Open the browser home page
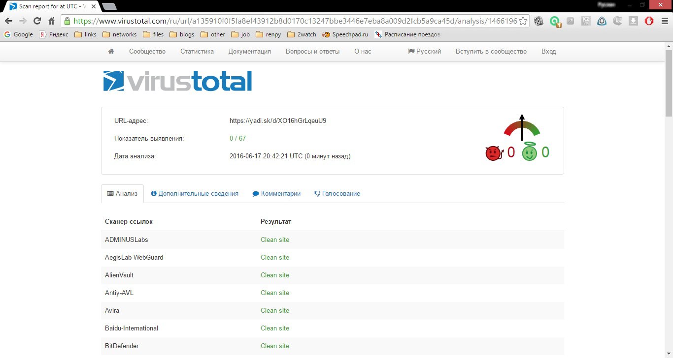 coord(51,21)
